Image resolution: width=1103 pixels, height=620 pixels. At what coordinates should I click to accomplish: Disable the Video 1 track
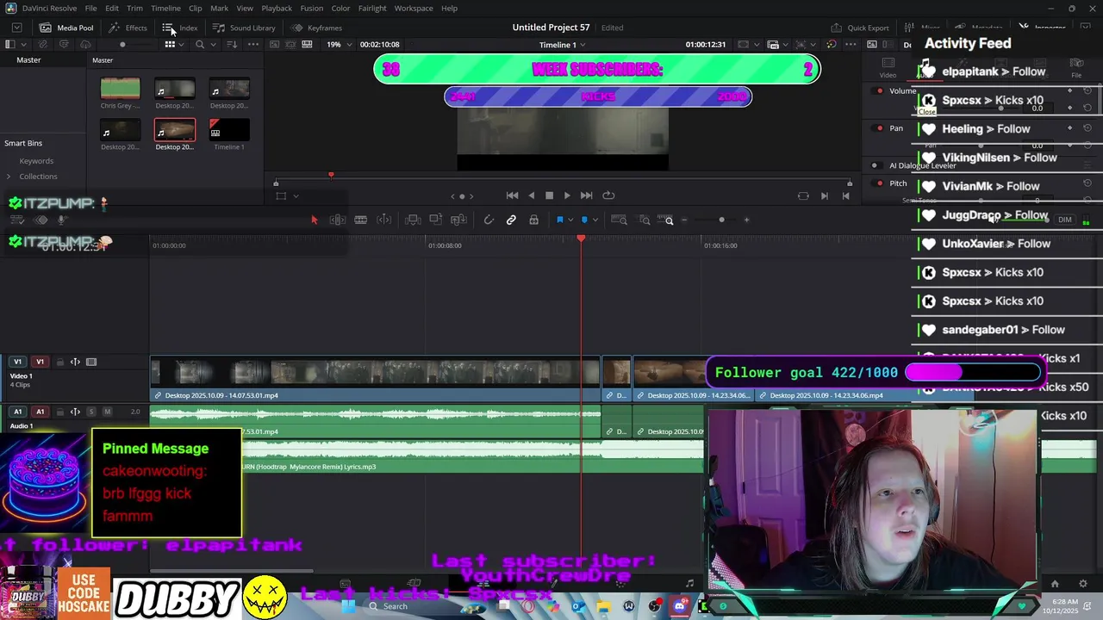(x=91, y=362)
